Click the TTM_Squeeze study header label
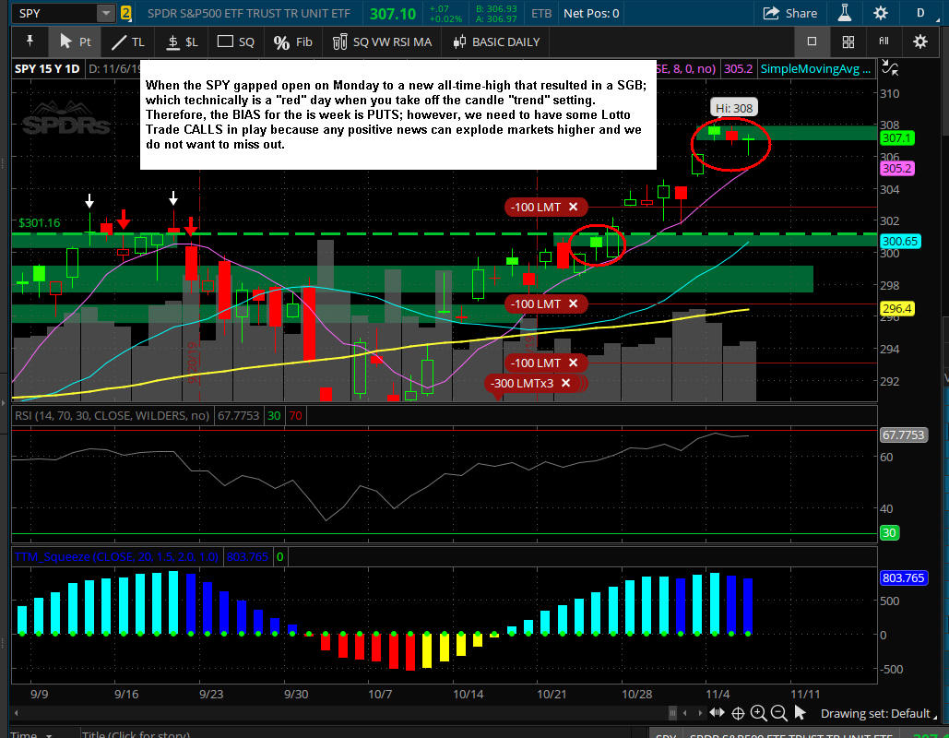 pos(116,556)
